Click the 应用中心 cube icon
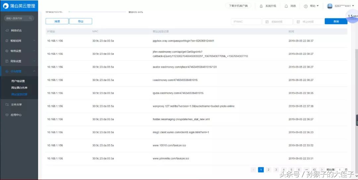Image resolution: width=358 pixels, height=180 pixels. click(x=7, y=115)
